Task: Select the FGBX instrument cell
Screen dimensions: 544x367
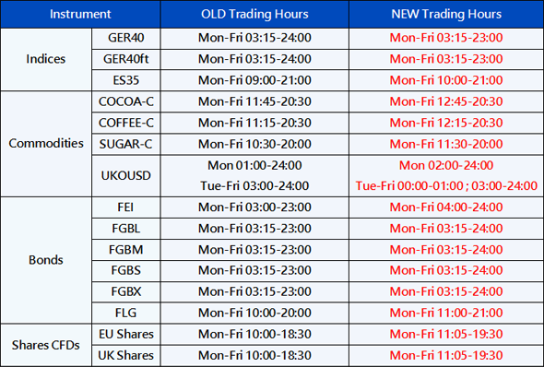Action: 126,291
